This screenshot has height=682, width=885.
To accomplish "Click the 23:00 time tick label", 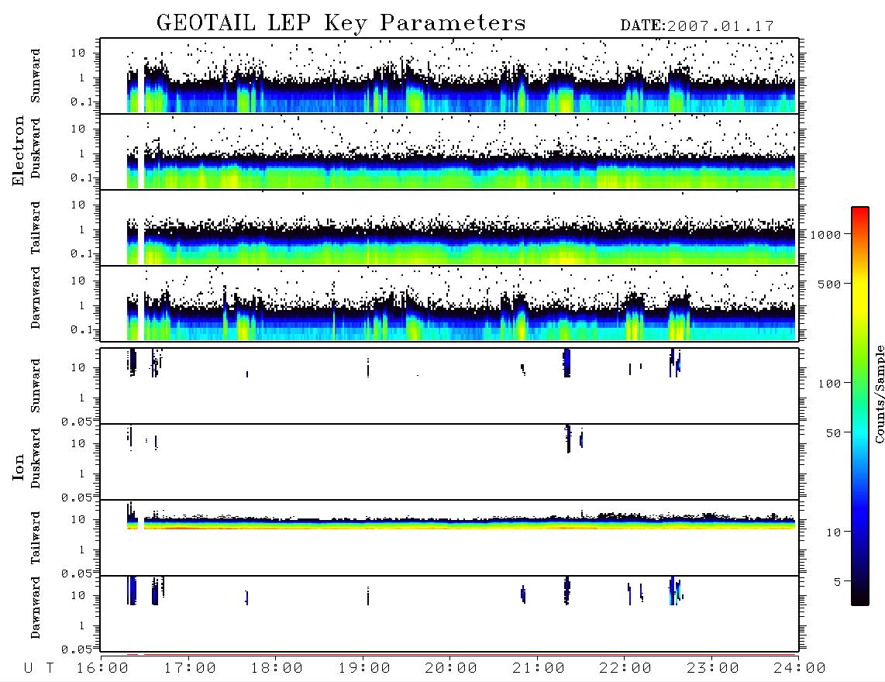I will pyautogui.click(x=713, y=669).
